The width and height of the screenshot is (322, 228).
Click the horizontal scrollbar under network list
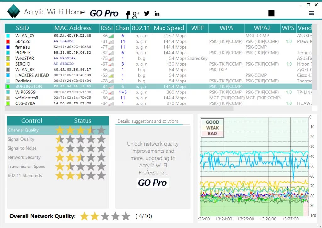point(119,108)
